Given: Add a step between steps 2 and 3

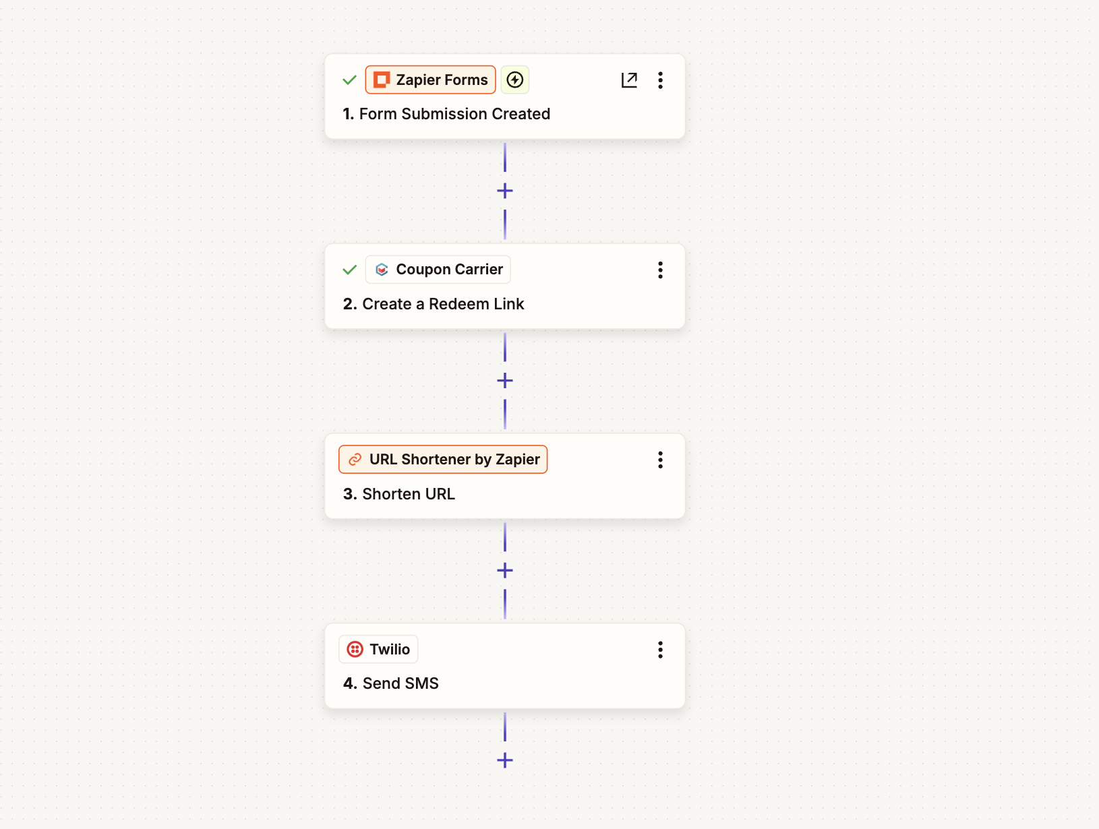Looking at the screenshot, I should point(504,380).
